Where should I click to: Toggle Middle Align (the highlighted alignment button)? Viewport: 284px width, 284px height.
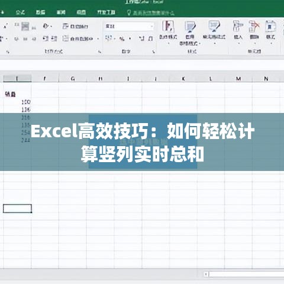(25, 26)
